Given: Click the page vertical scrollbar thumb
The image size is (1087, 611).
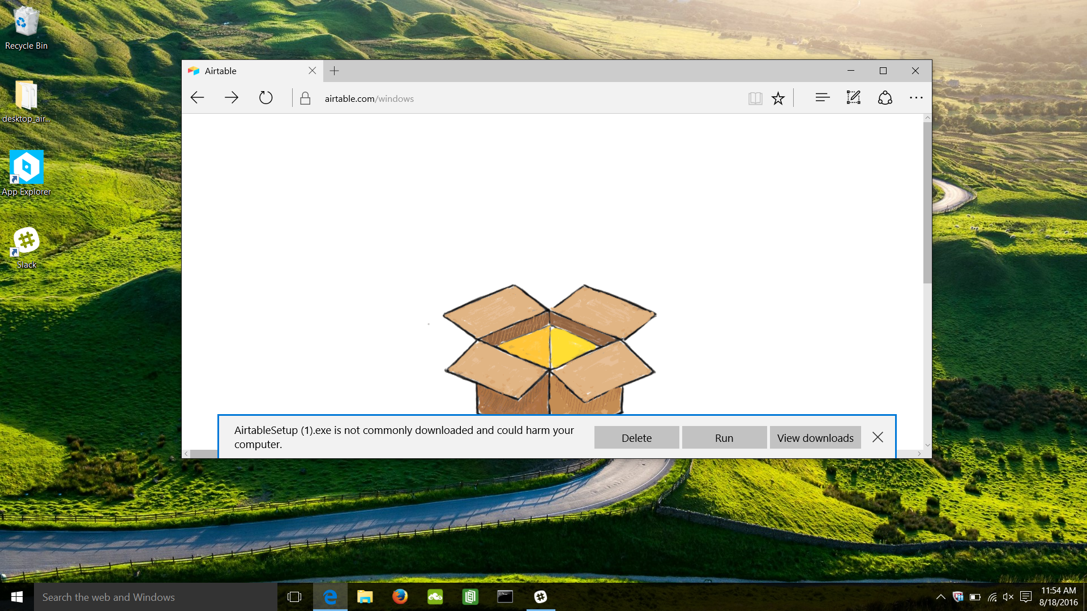Looking at the screenshot, I should point(927,204).
